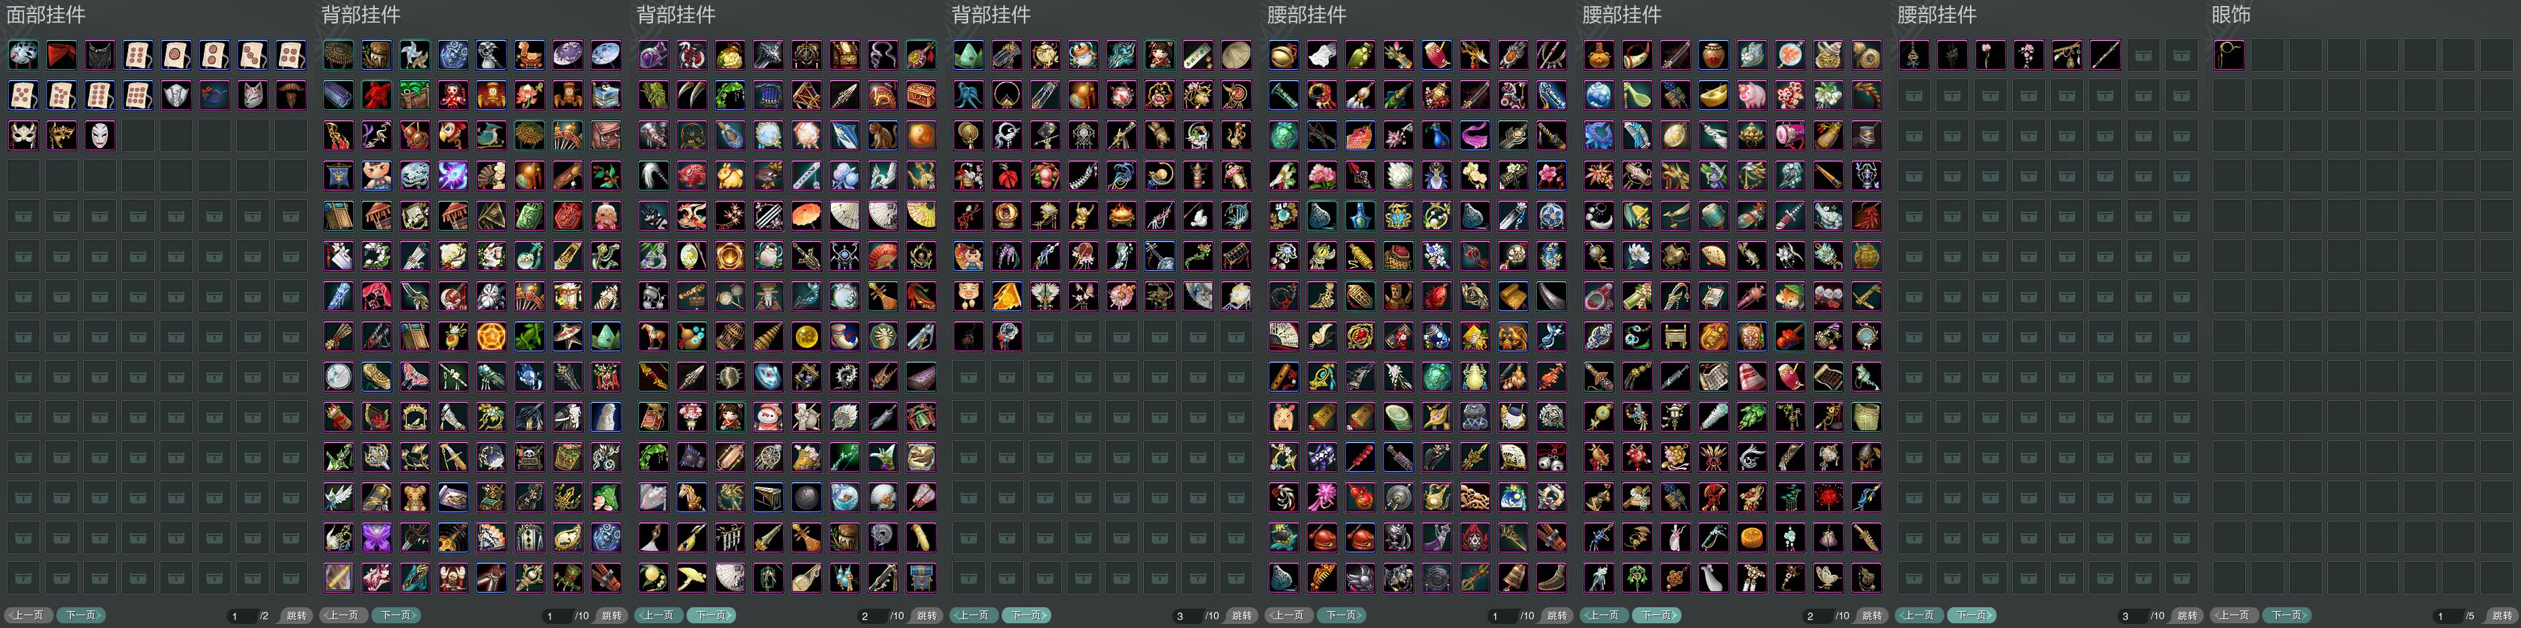Go to next page in 面部挂件 panel
This screenshot has width=2521, height=628.
[80, 615]
